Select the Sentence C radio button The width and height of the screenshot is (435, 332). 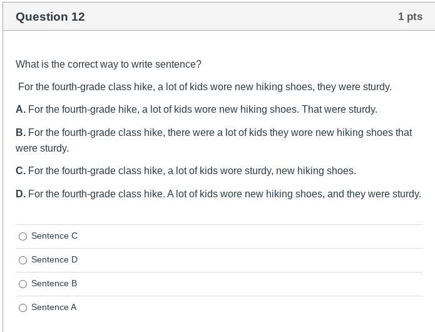pos(23,236)
